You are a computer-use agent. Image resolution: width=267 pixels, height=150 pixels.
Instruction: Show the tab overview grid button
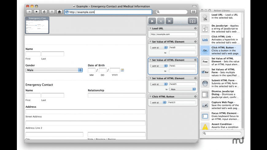[193, 12]
